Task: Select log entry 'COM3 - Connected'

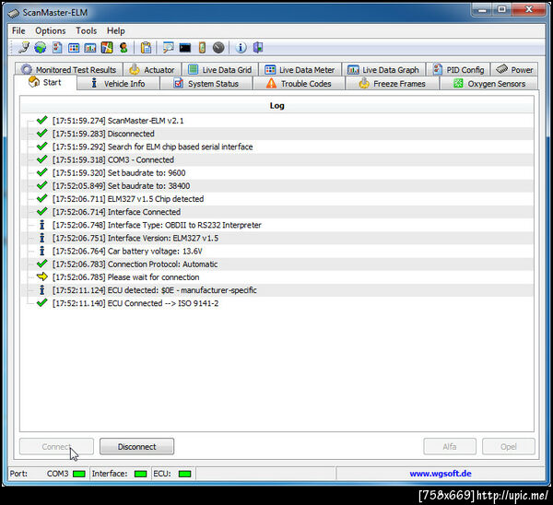Action: pos(276,159)
